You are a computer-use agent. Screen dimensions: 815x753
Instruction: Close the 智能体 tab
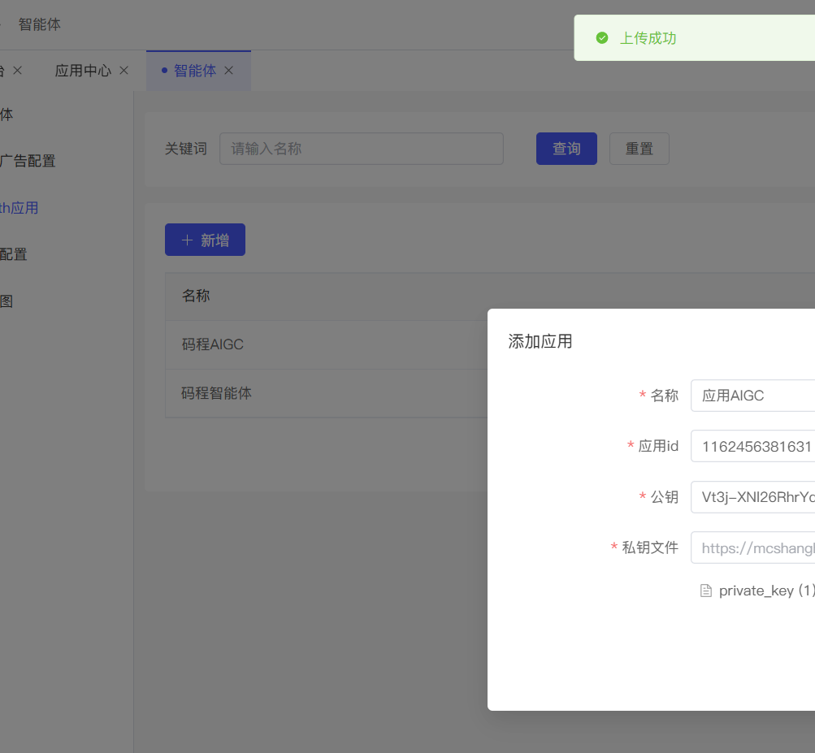click(228, 71)
